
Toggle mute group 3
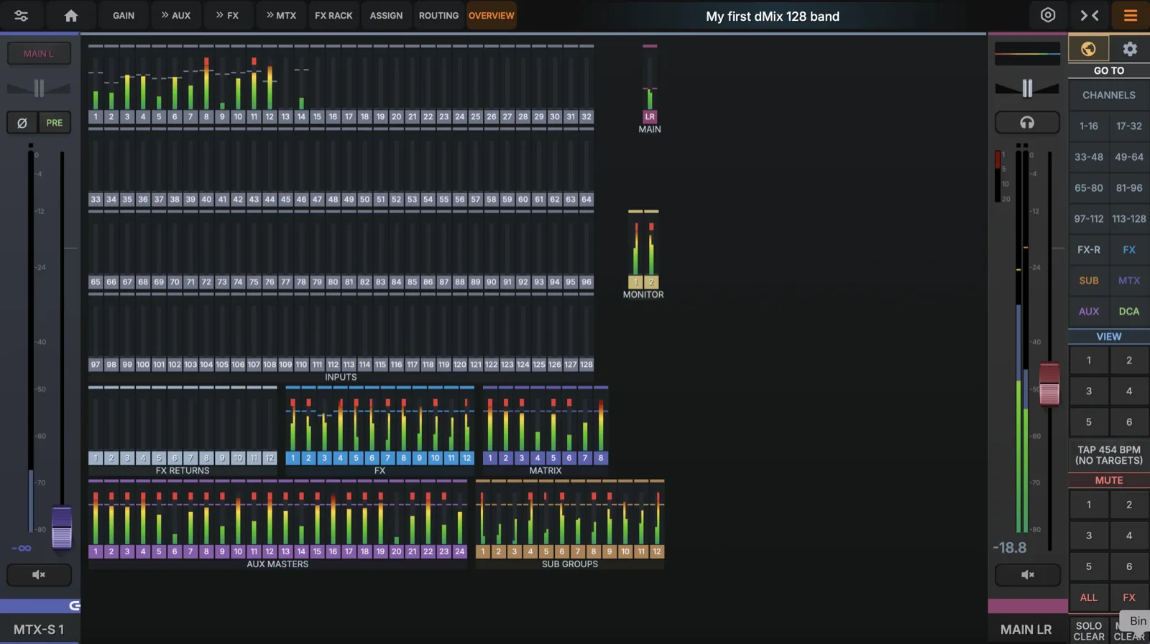click(x=1088, y=536)
